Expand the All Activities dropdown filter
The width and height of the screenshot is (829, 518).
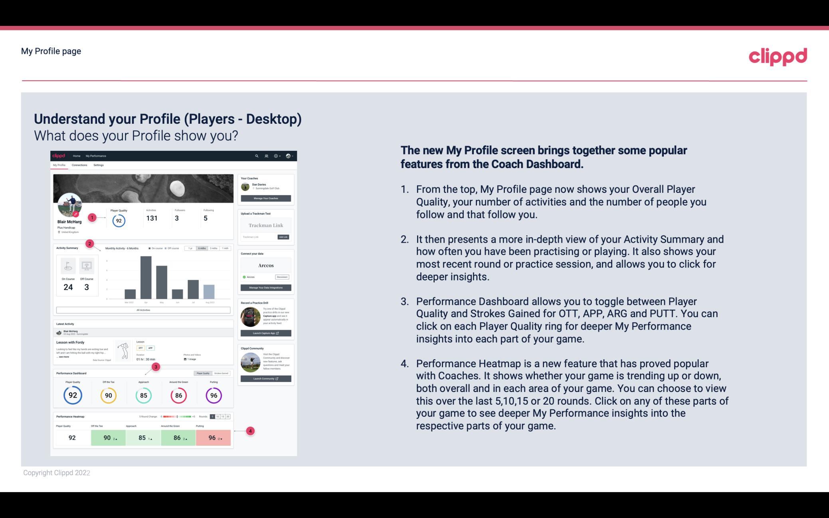143,311
